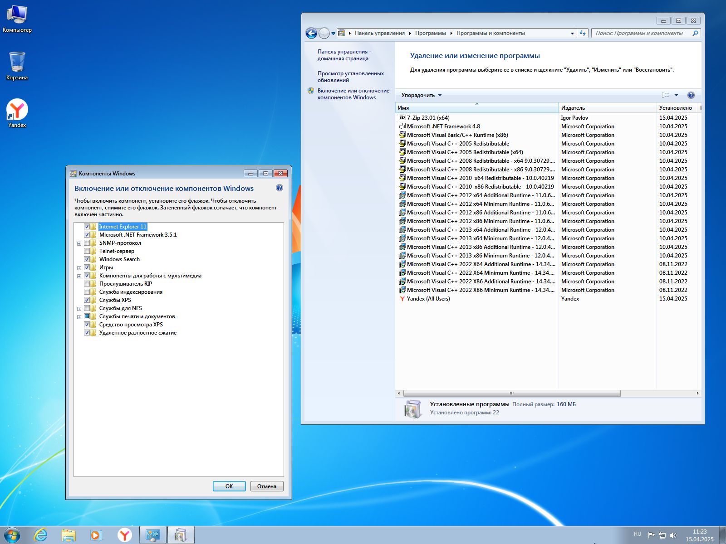Enable the Прослушиватель RIP checkbox

click(x=87, y=284)
